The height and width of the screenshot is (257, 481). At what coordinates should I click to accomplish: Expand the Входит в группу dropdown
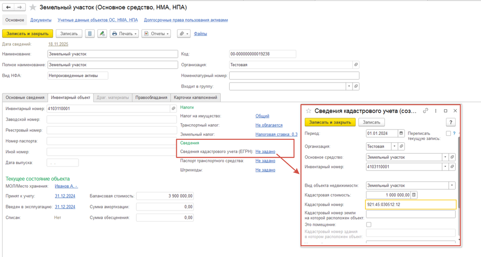click(349, 86)
